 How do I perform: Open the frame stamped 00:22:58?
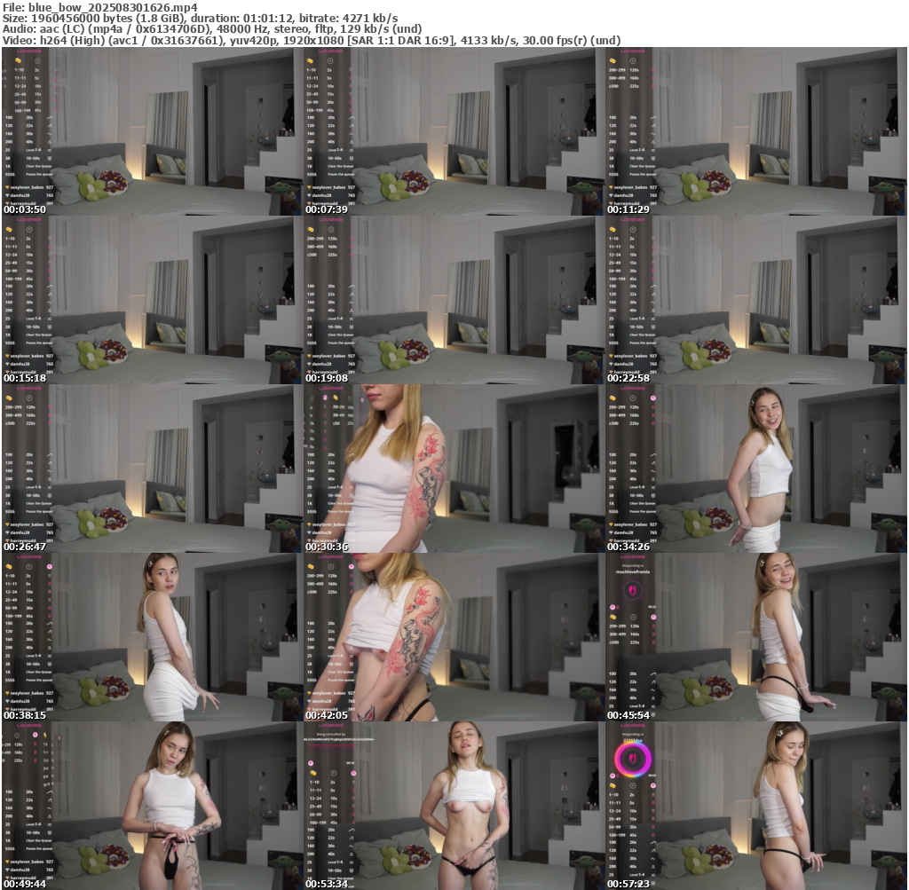[756, 299]
